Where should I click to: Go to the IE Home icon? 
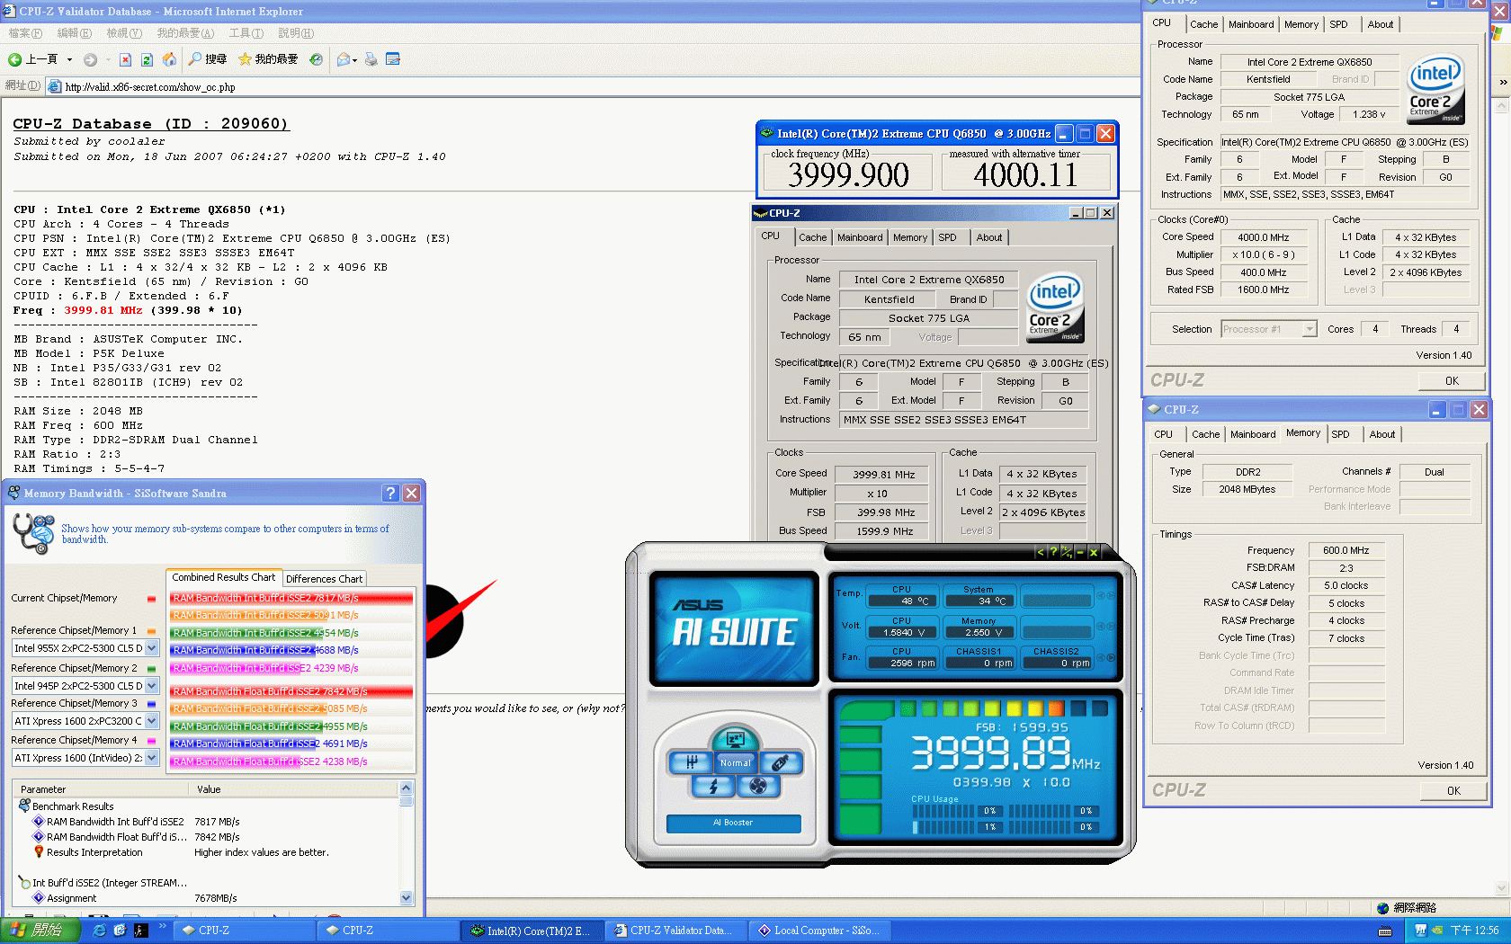coord(168,59)
